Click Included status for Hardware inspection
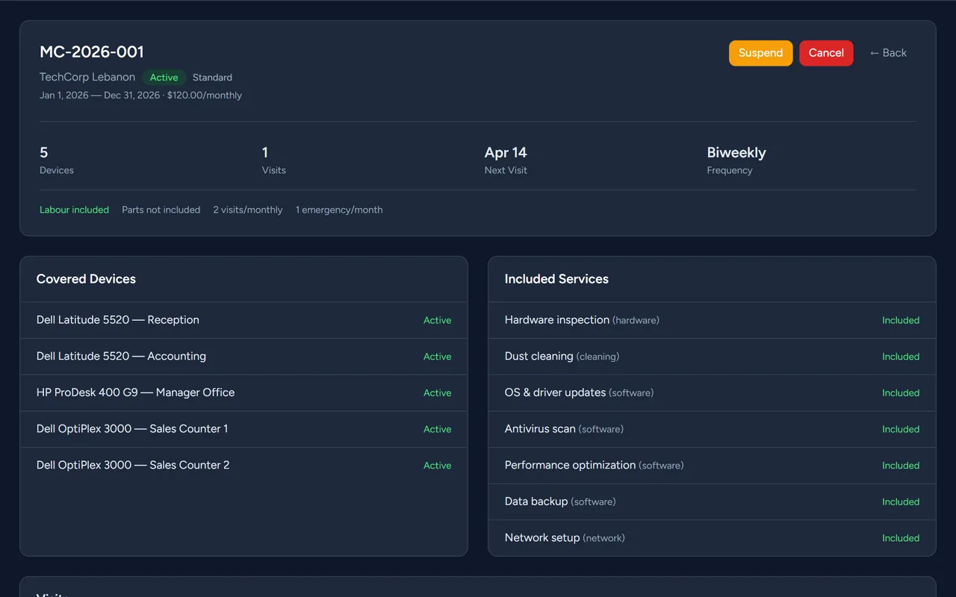The width and height of the screenshot is (956, 597). (901, 320)
